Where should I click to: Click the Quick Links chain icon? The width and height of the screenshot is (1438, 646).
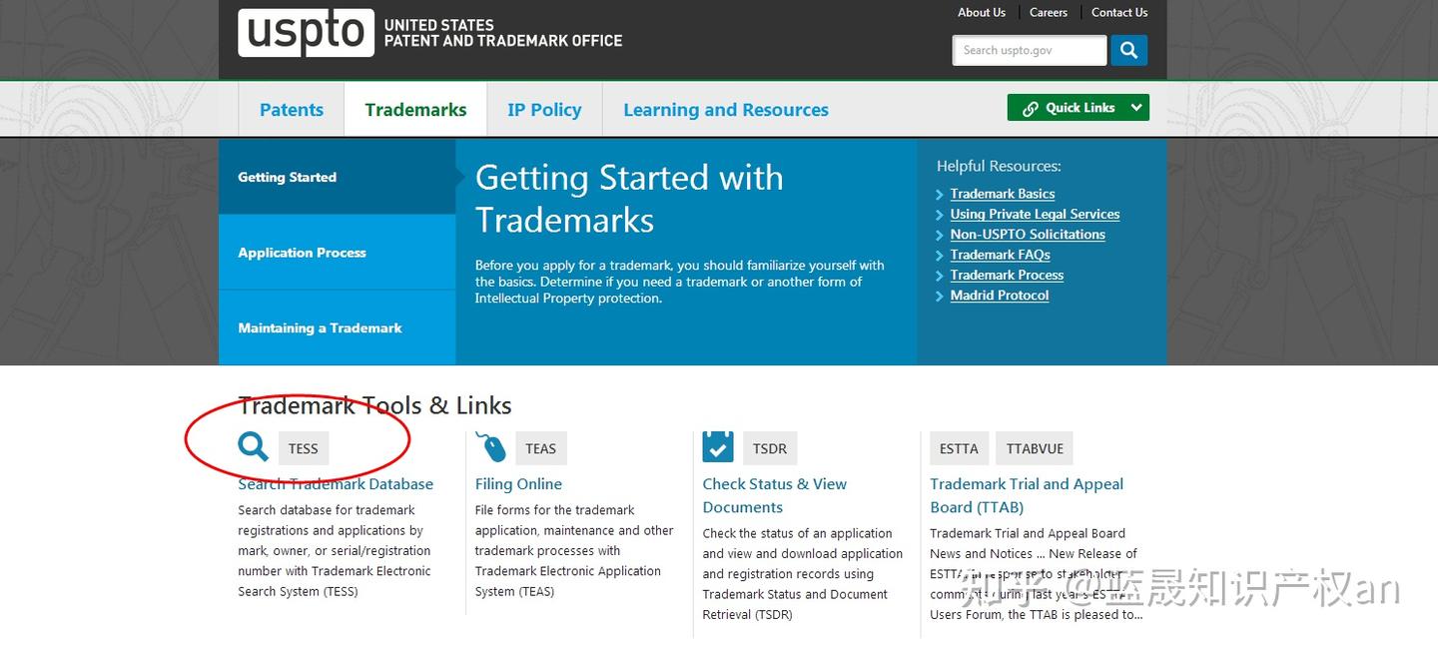point(1031,108)
